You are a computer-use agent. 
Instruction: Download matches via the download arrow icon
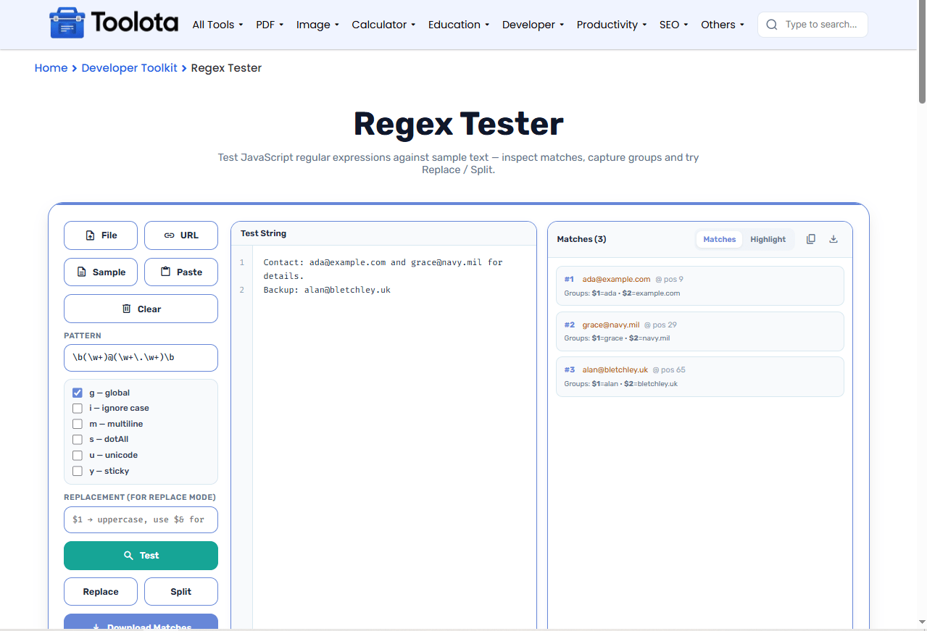834,239
